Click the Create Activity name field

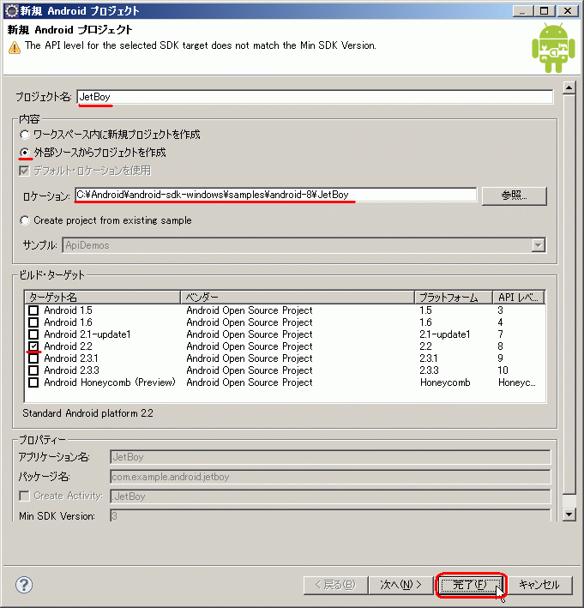pyautogui.click(x=330, y=497)
